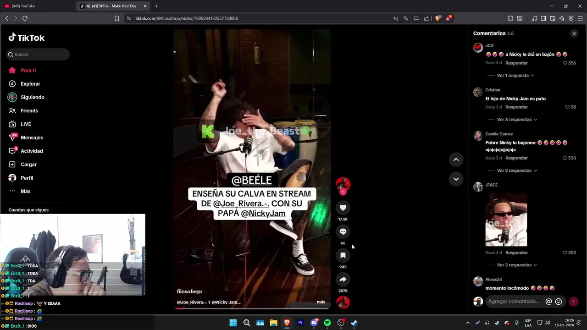The image size is (587, 330).
Task: Click Agregar comentario input field
Action: pos(514,302)
